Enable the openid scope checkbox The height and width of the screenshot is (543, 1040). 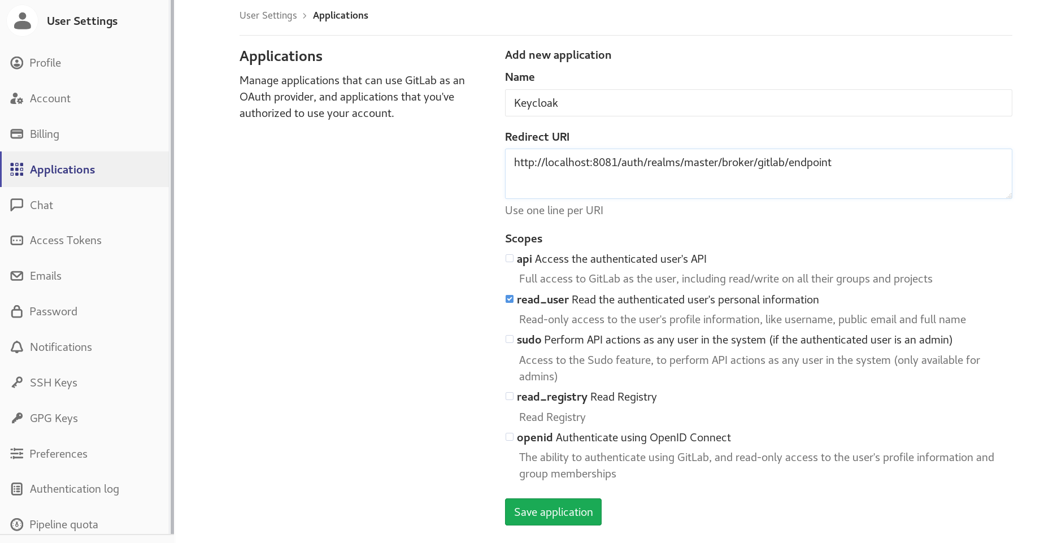point(509,437)
